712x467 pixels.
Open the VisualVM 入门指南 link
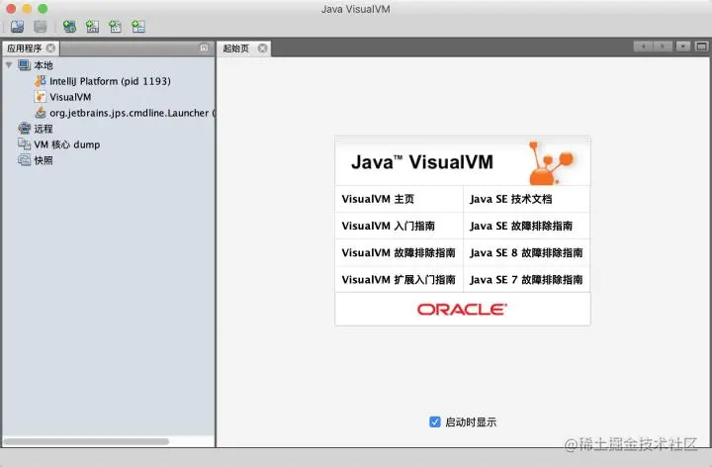click(389, 226)
